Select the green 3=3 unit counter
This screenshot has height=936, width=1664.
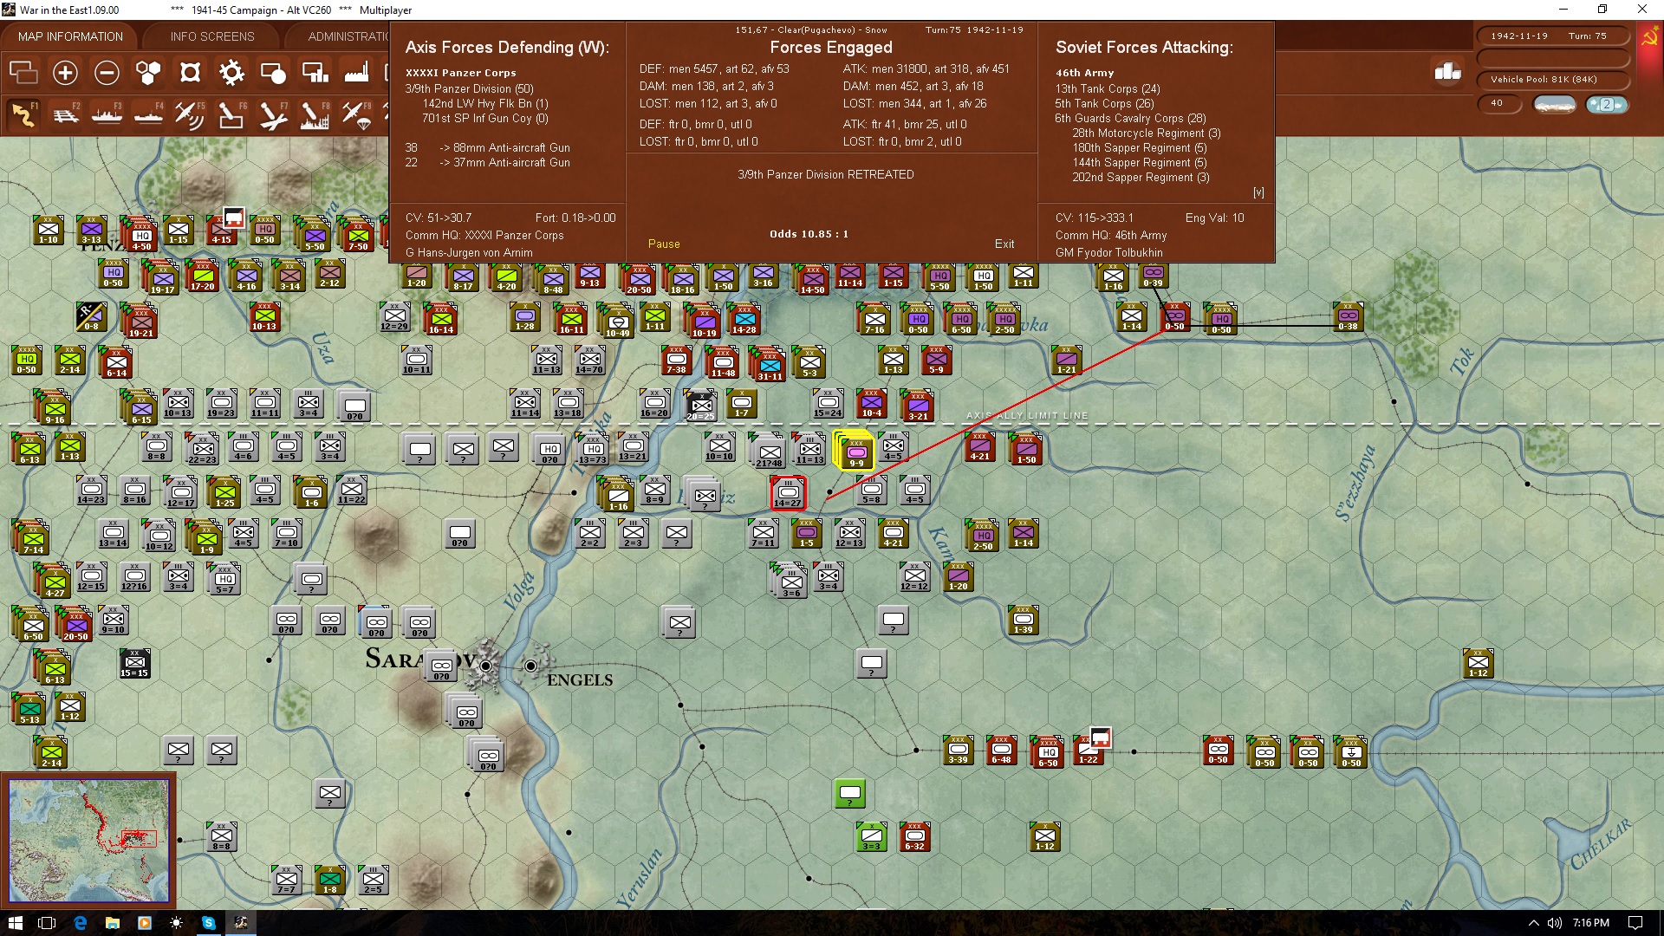point(872,836)
